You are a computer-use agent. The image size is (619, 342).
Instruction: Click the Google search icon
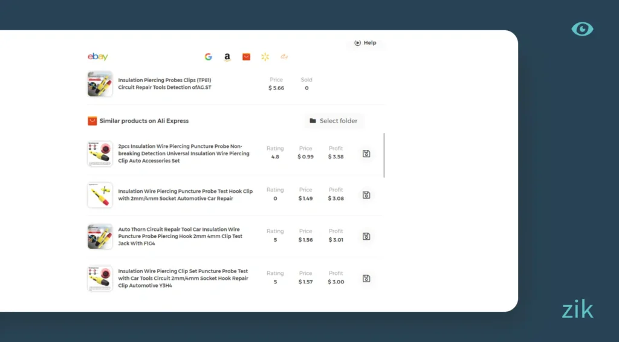[x=208, y=57]
